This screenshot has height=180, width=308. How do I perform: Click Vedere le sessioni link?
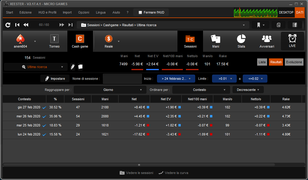pos(137,173)
